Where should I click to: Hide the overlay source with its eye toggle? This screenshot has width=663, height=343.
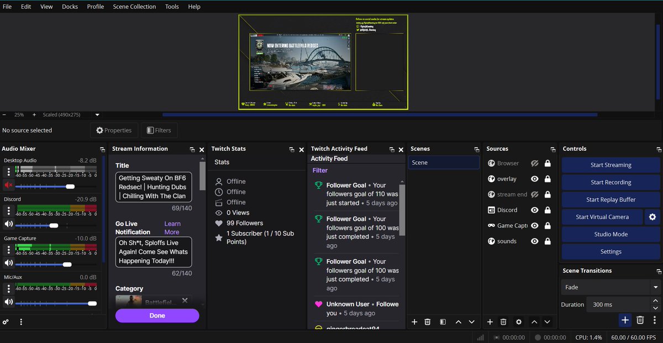(x=533, y=178)
